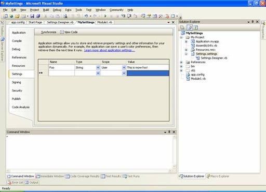The width and height of the screenshot is (266, 192).
Task: Open the Community menu
Action: tap(116, 10)
